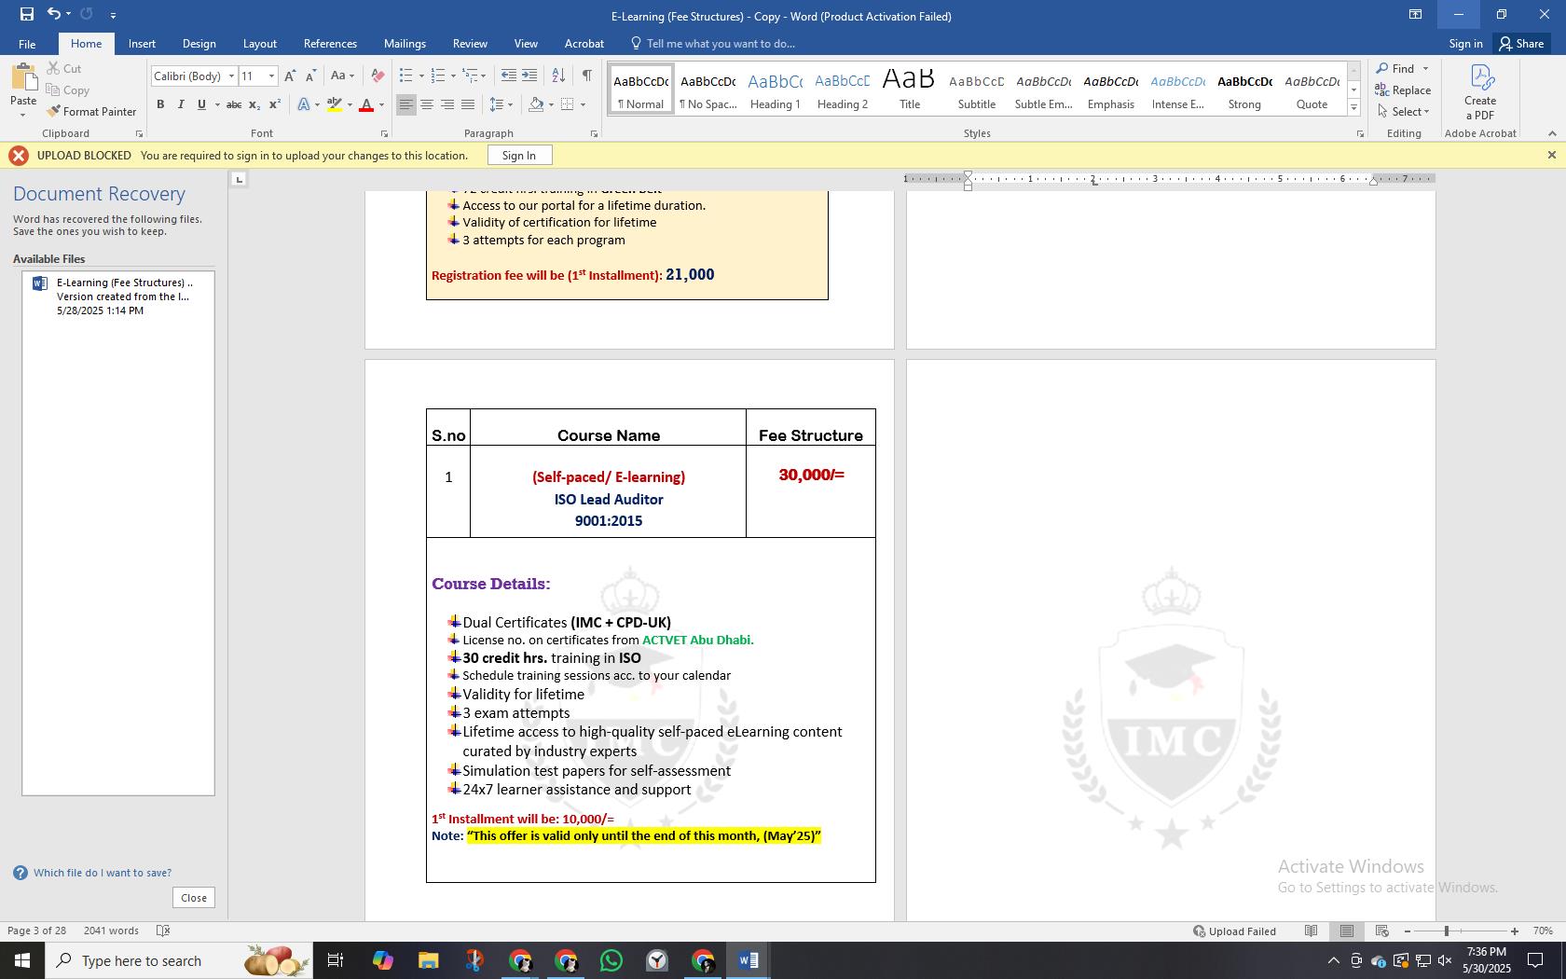Open File Explorer from the taskbar

tap(428, 960)
